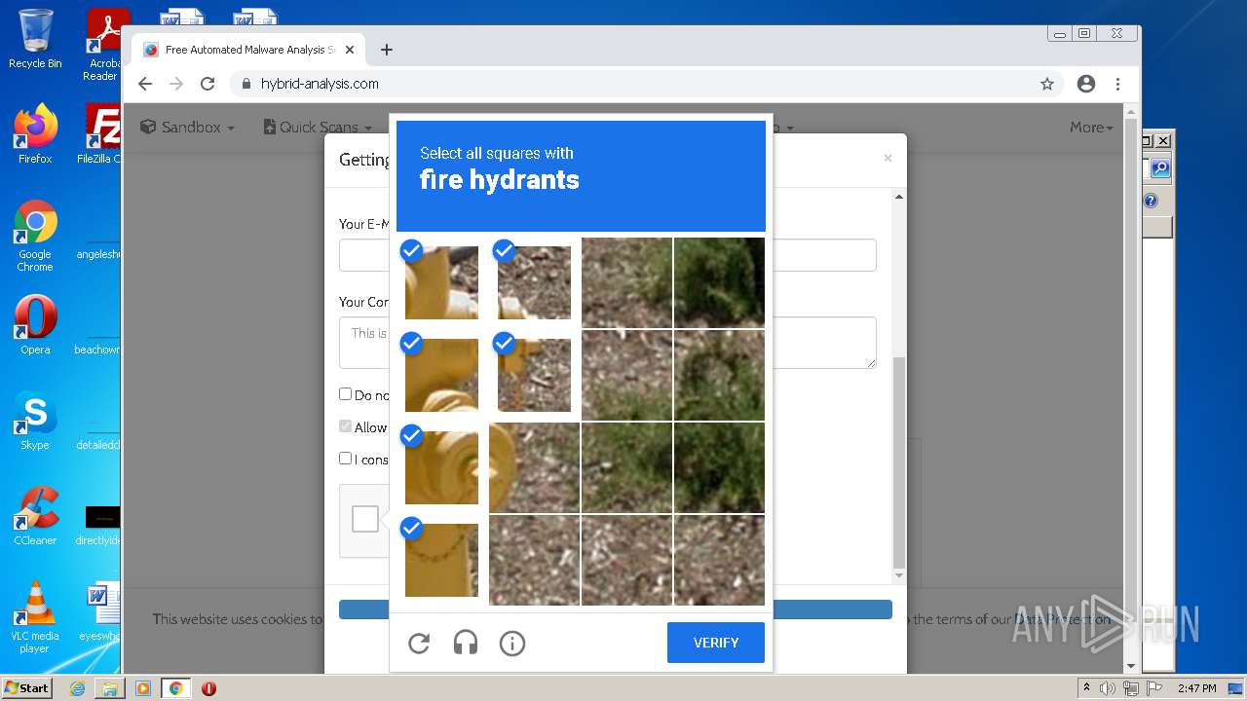Open Recycle Bin on the desktop
This screenshot has width=1247, height=701.
coord(35,39)
